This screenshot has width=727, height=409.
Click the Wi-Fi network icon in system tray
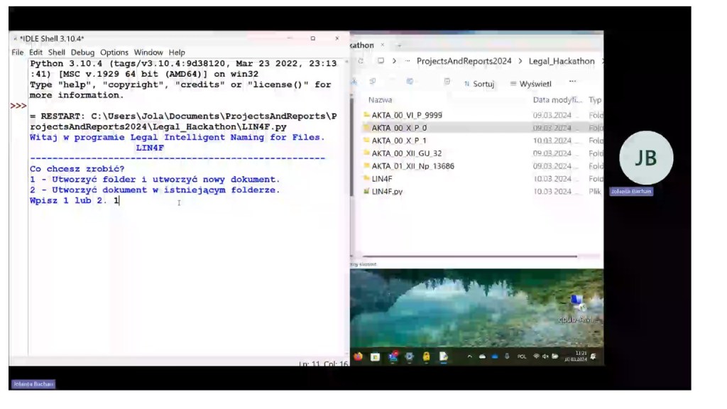coord(536,356)
